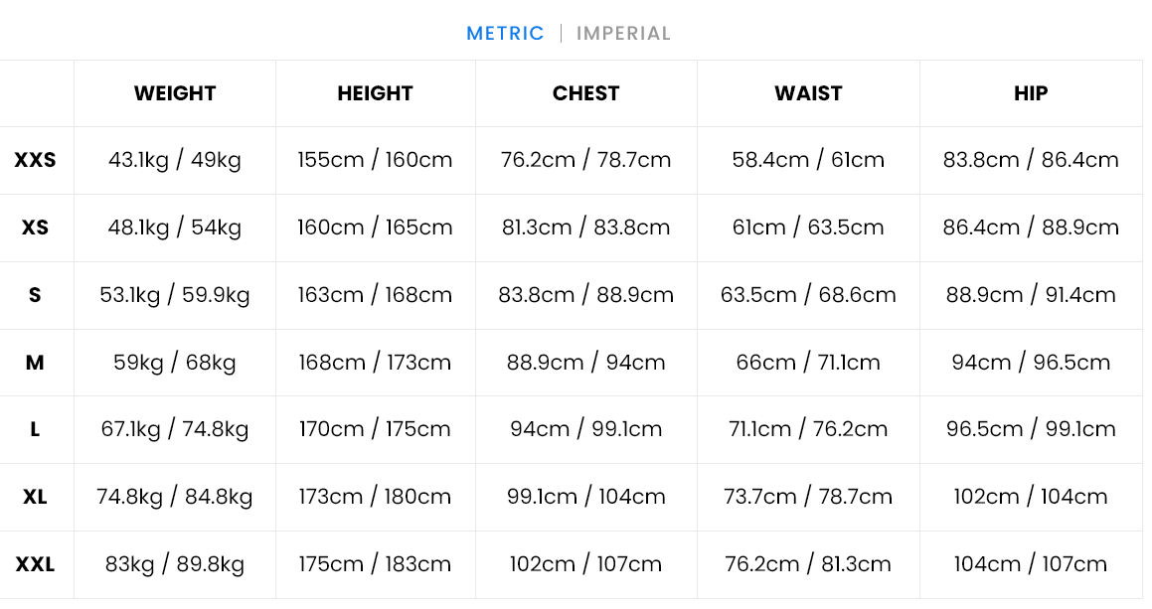The width and height of the screenshot is (1152, 609).
Task: Click the 94cm / 99.1cm chest cell
Action: pos(585,429)
